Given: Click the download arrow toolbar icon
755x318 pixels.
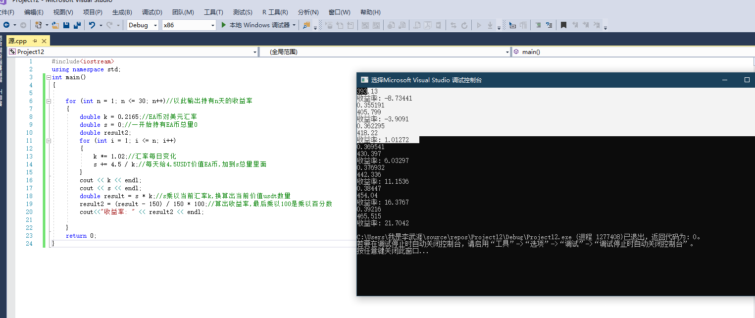Looking at the screenshot, I should coord(490,25).
